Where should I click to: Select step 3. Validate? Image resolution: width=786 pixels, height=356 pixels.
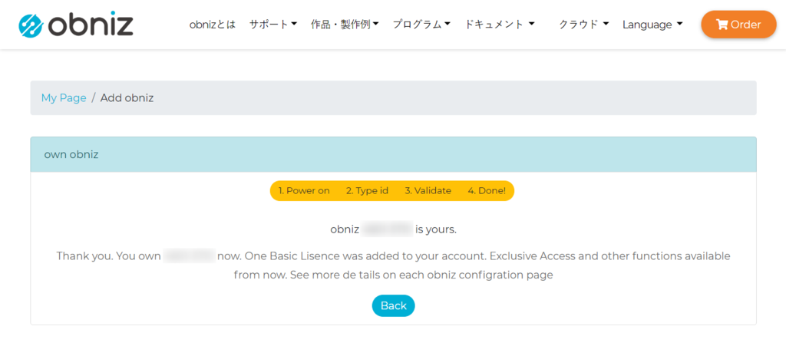coord(428,191)
